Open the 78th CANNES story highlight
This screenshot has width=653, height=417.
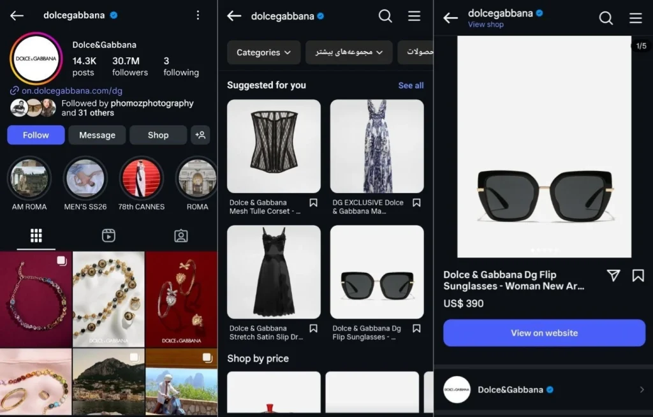click(x=141, y=179)
